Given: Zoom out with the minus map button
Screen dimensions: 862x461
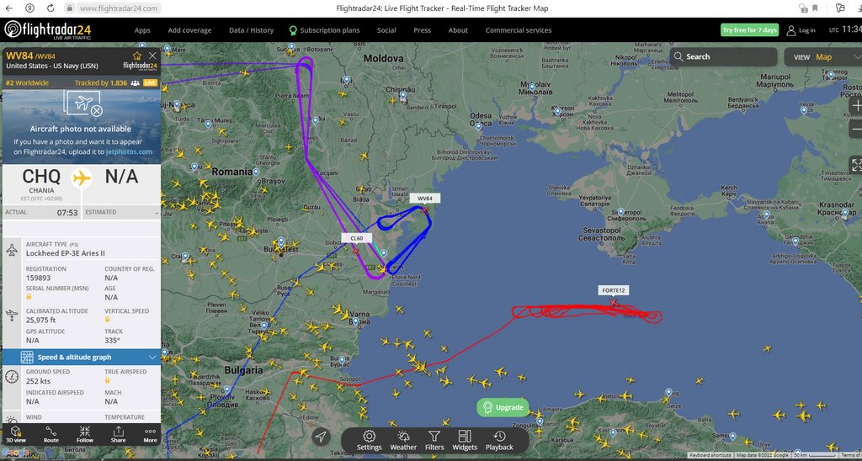Looking at the screenshot, I should click(x=855, y=129).
